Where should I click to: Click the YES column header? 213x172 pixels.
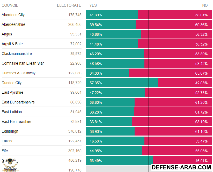point(93,5)
